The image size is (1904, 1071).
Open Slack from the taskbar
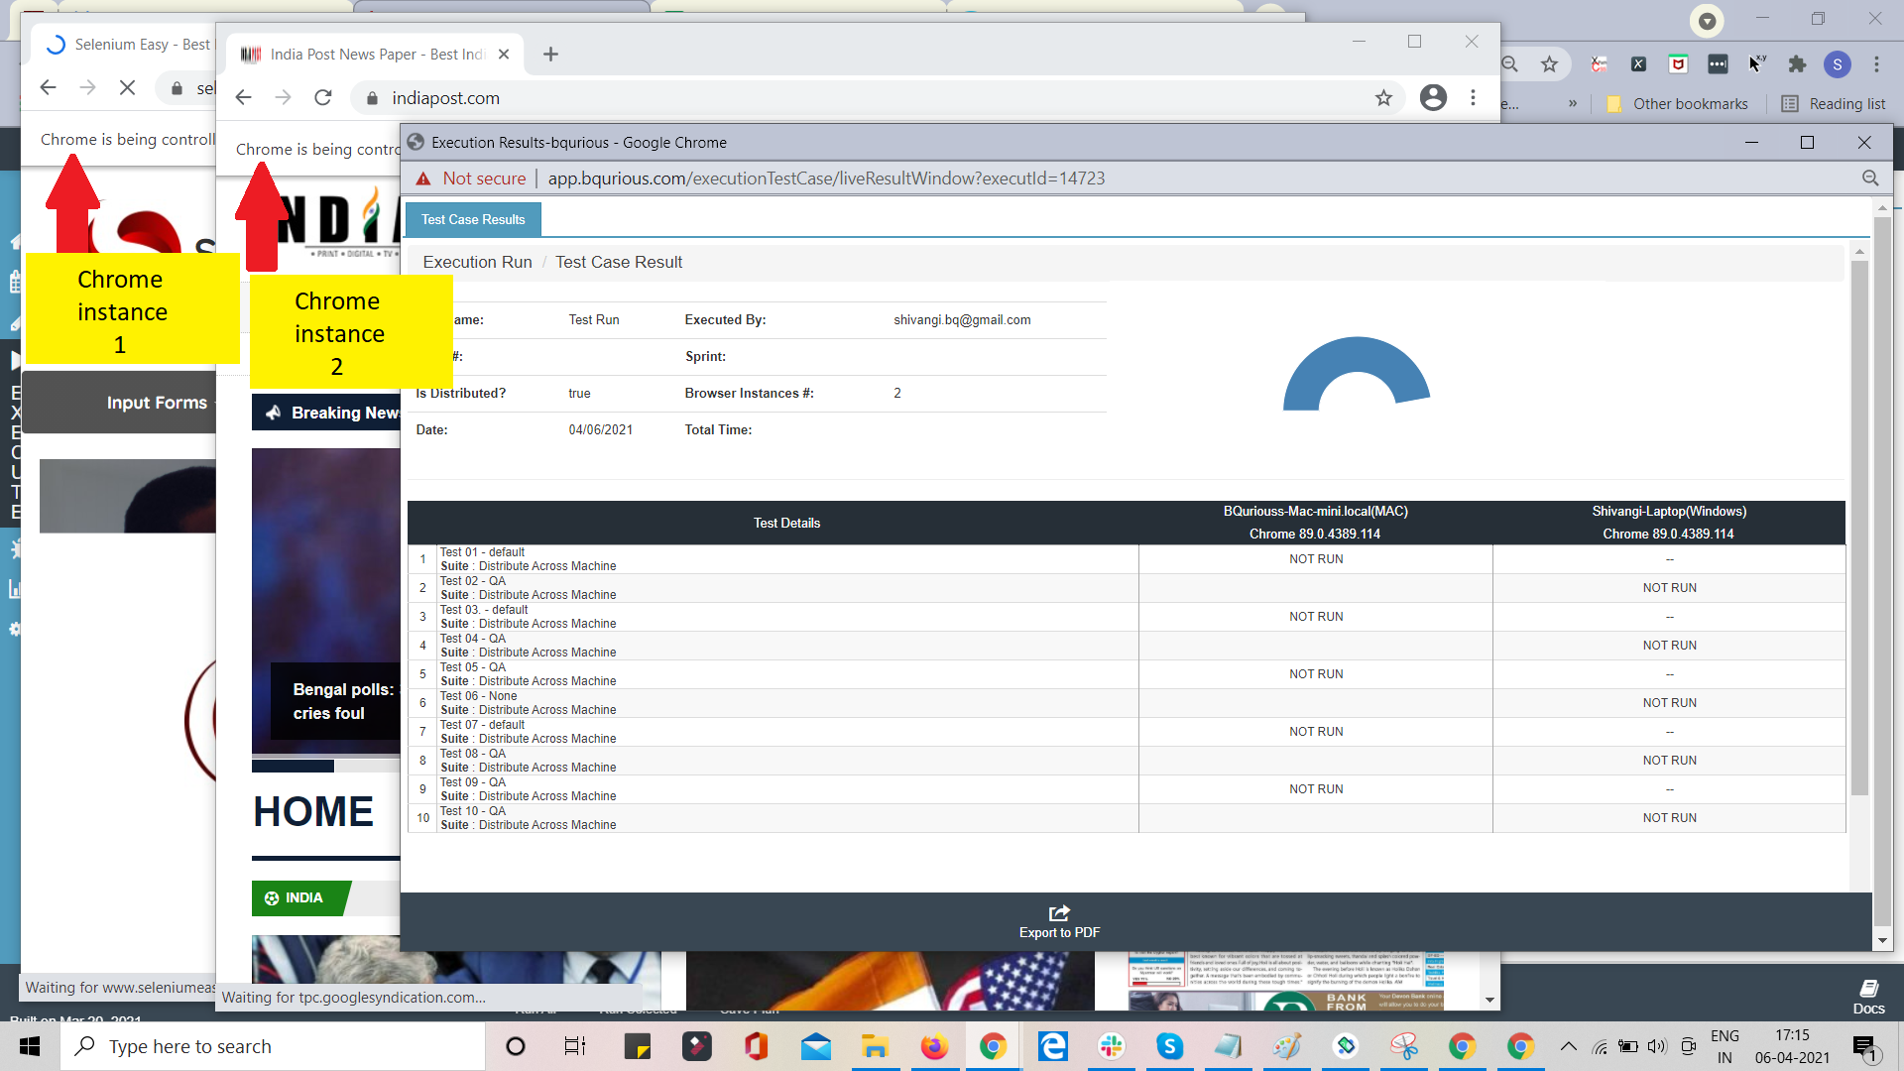[x=1112, y=1046]
